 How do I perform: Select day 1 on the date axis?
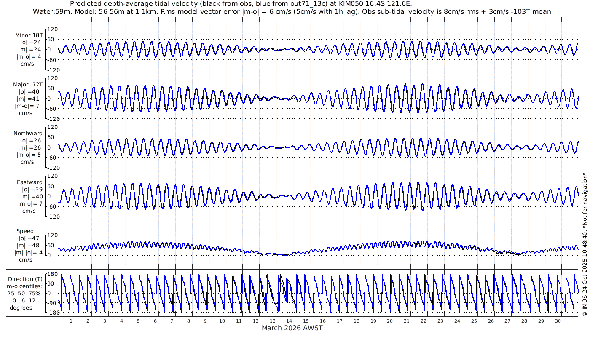pyautogui.click(x=71, y=321)
